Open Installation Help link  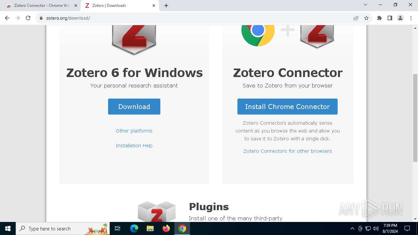[134, 146]
